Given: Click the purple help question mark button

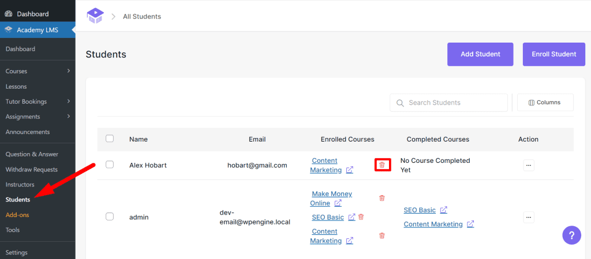Looking at the screenshot, I should (571, 235).
